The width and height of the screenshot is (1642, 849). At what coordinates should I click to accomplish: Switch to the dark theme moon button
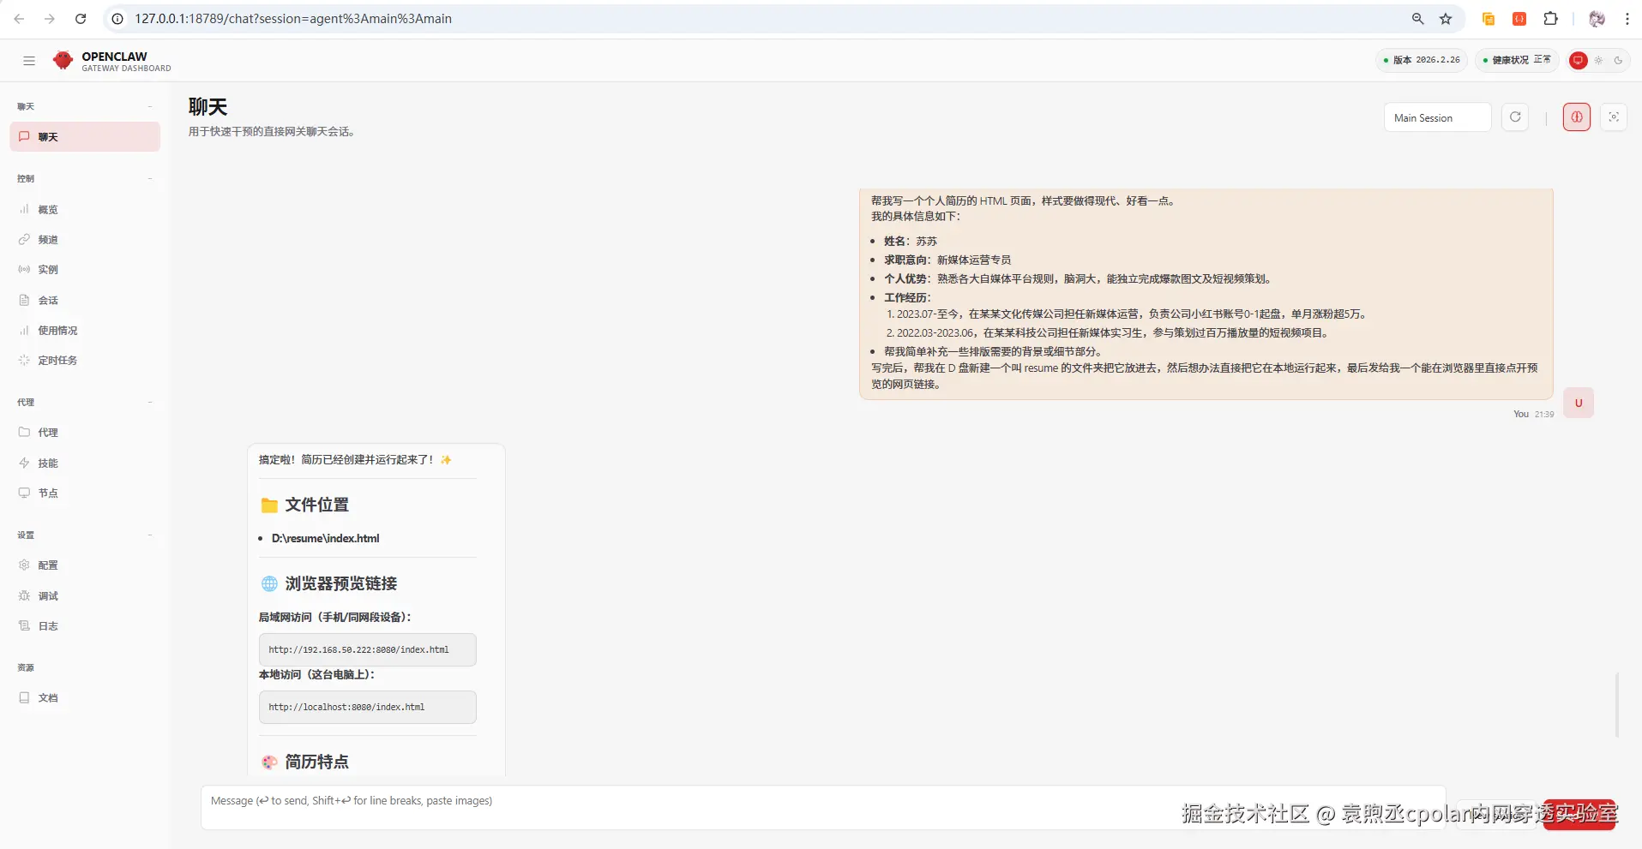pyautogui.click(x=1618, y=60)
